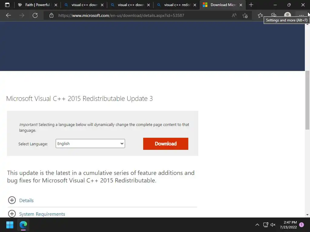
Task: Open Collections icon in toolbar
Action: [x=274, y=15]
